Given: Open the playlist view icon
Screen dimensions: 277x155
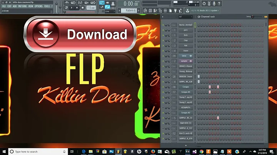Looking at the screenshot, I should (x=145, y=11).
